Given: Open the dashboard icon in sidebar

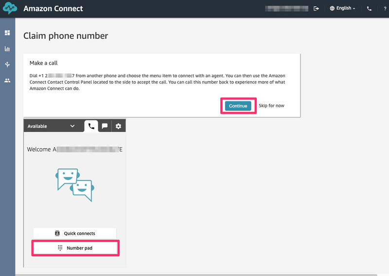Looking at the screenshot, I should (x=7, y=33).
